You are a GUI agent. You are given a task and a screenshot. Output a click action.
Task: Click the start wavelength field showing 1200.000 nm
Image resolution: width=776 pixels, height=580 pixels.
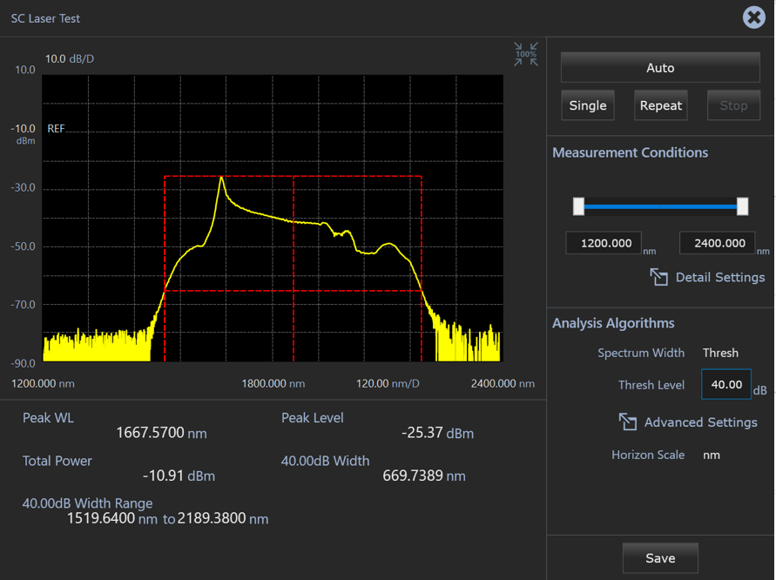pyautogui.click(x=603, y=243)
